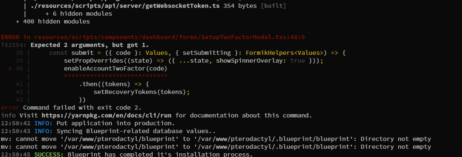Click the setRecoveryTokens(tokens) statement

[x=141, y=92]
